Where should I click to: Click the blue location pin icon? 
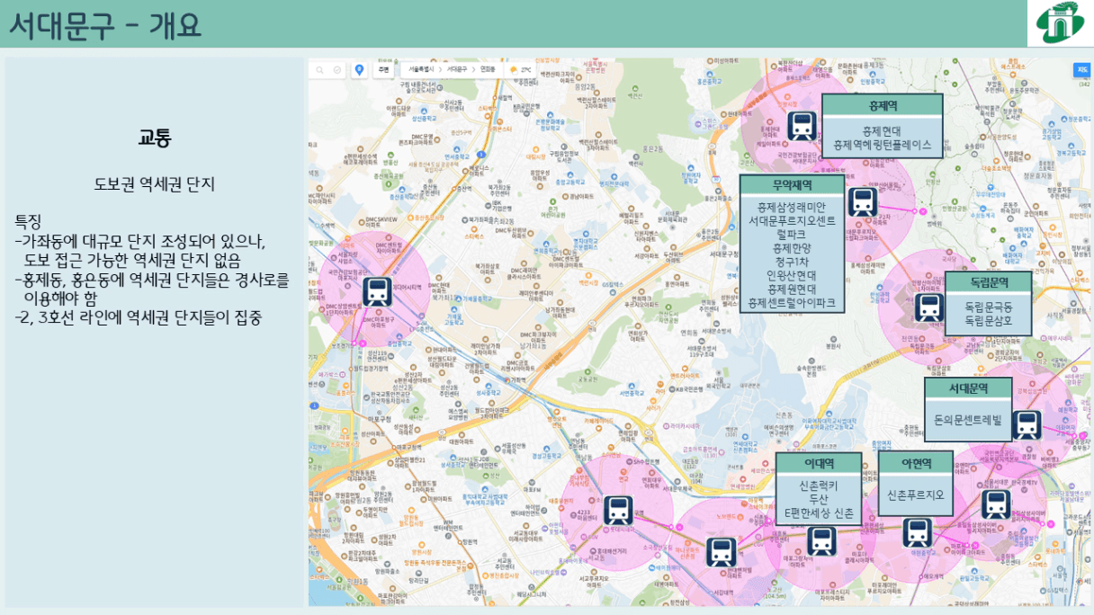tap(360, 69)
